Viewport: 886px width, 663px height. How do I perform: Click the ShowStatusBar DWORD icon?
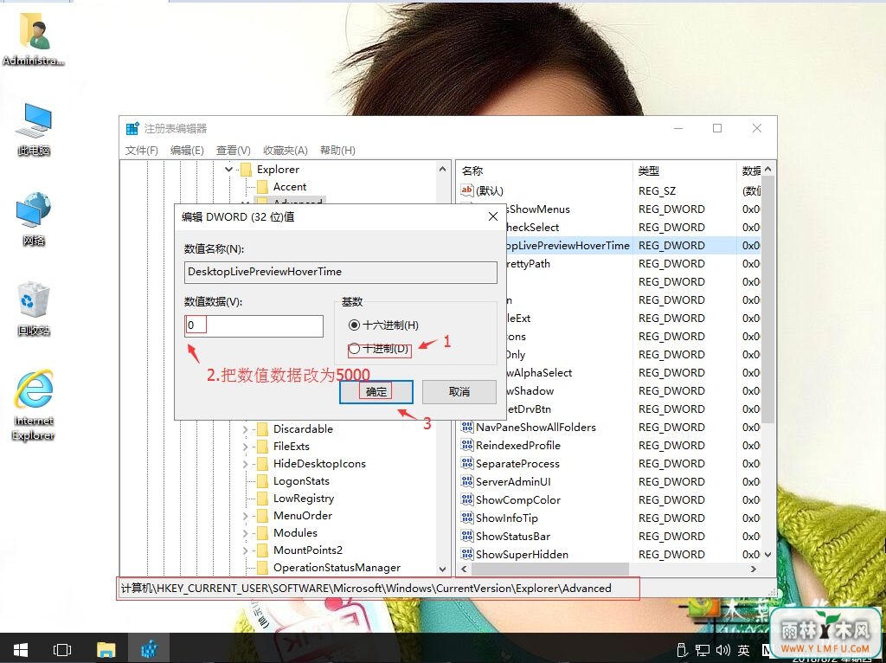tap(466, 535)
